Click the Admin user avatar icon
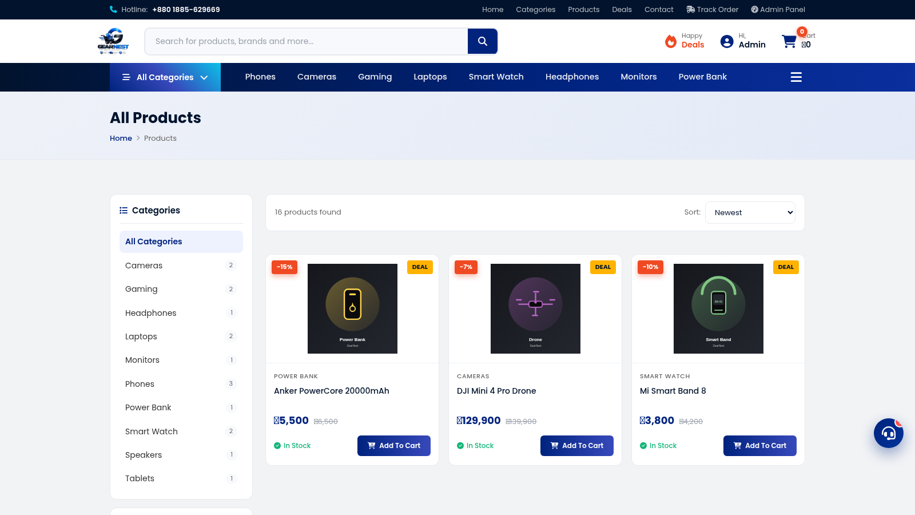The height and width of the screenshot is (515, 915). (x=727, y=41)
